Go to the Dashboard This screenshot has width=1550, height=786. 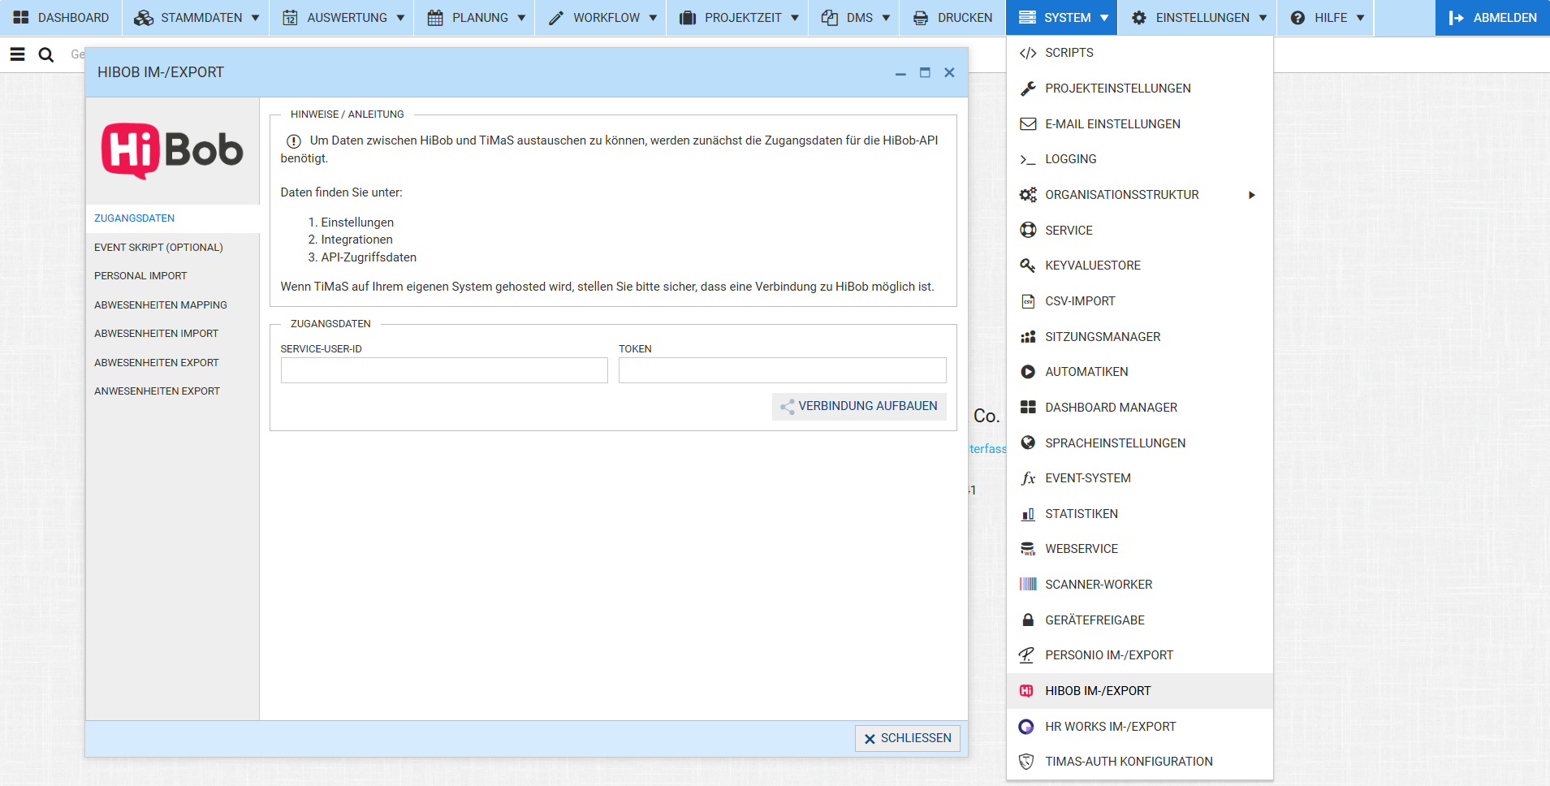pos(61,18)
